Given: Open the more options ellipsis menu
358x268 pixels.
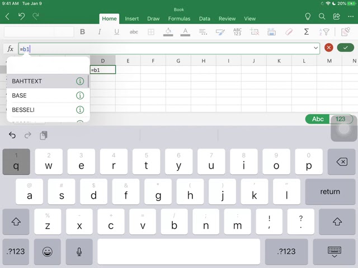Looking at the screenshot, I should [x=351, y=16].
